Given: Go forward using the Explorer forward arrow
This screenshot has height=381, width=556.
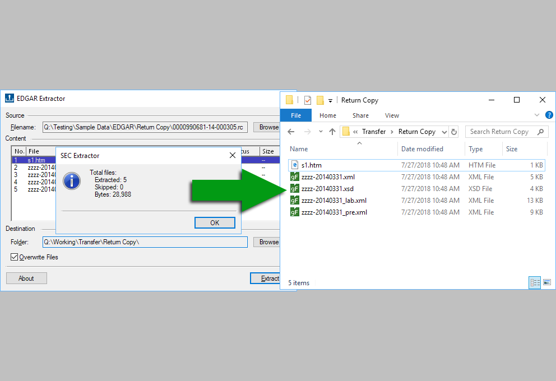Looking at the screenshot, I should pos(308,132).
